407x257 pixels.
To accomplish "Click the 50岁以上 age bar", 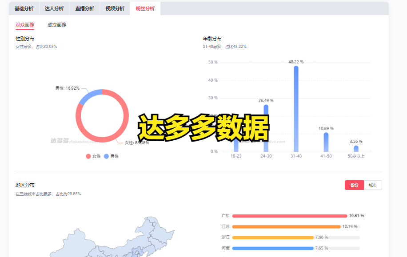I will click(x=356, y=149).
